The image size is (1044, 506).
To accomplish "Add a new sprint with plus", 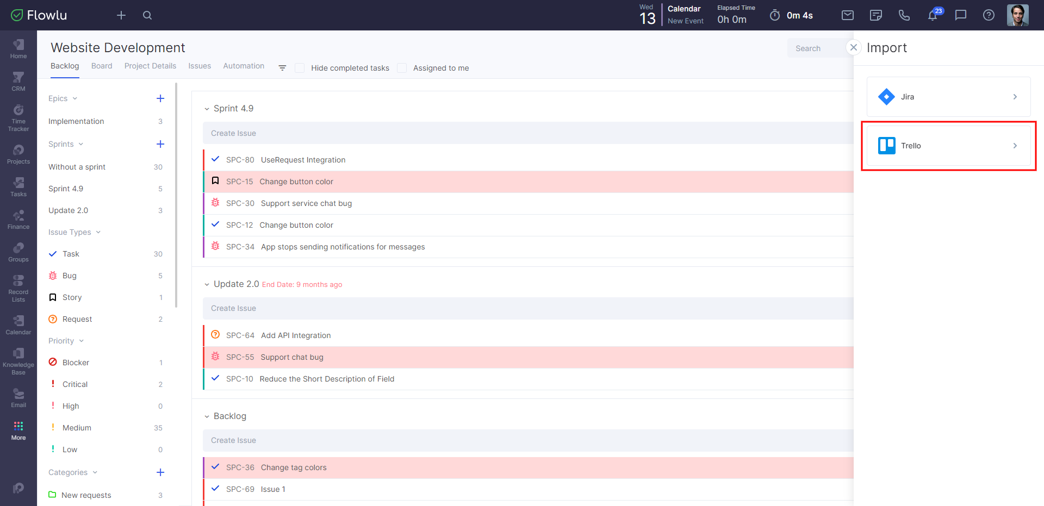I will point(160,144).
